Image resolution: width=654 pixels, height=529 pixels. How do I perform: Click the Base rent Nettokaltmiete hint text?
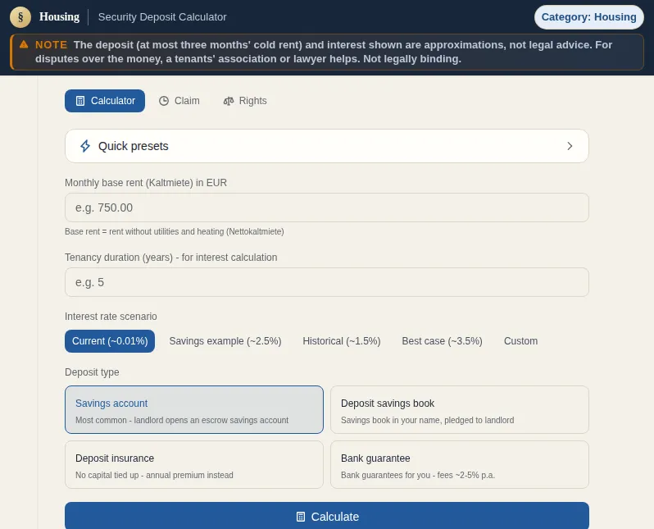[x=175, y=232]
